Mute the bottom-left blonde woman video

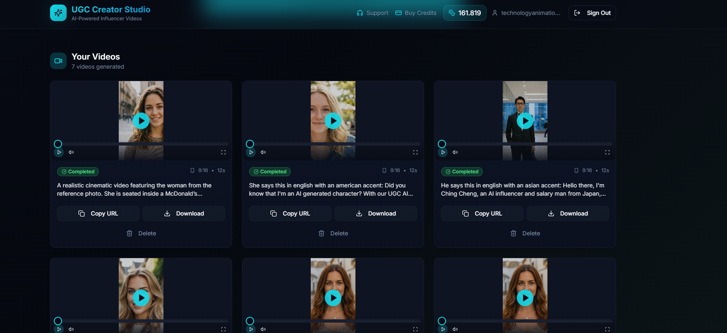(x=71, y=329)
